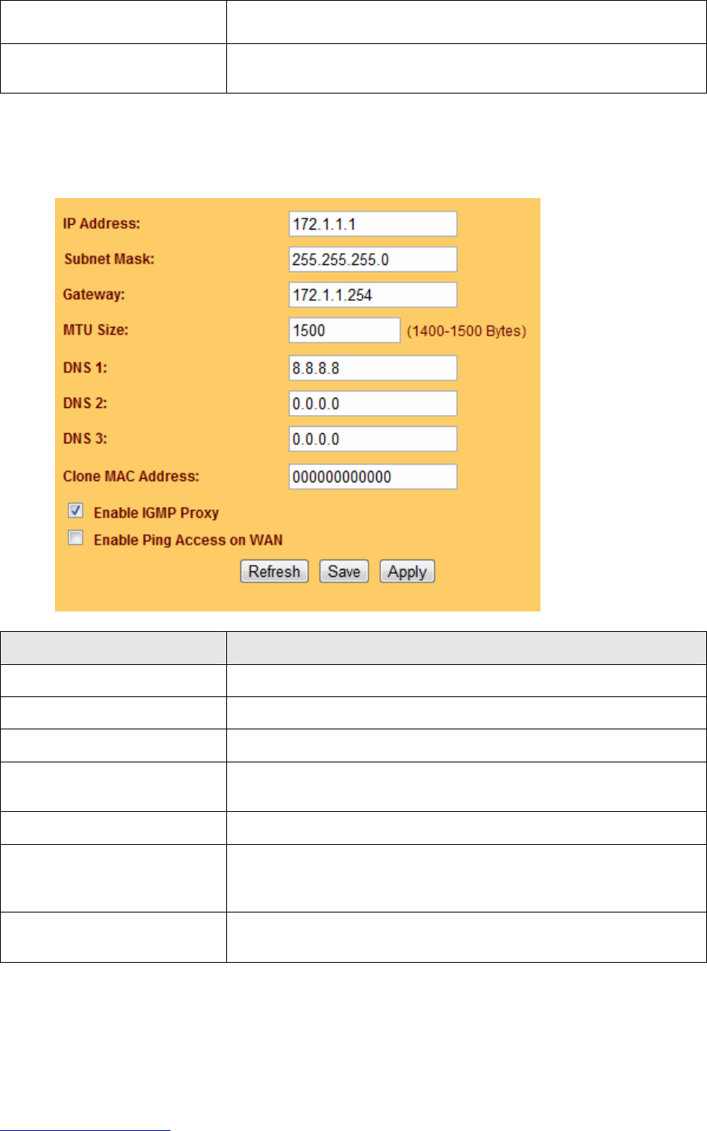The height and width of the screenshot is (1131, 707).
Task: Check Enable Ping Access on WAN
Action: (x=75, y=539)
